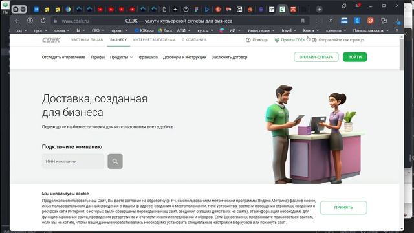Expand the слова bookmarks folder
The height and width of the screenshot is (233, 414).
[x=62, y=30]
